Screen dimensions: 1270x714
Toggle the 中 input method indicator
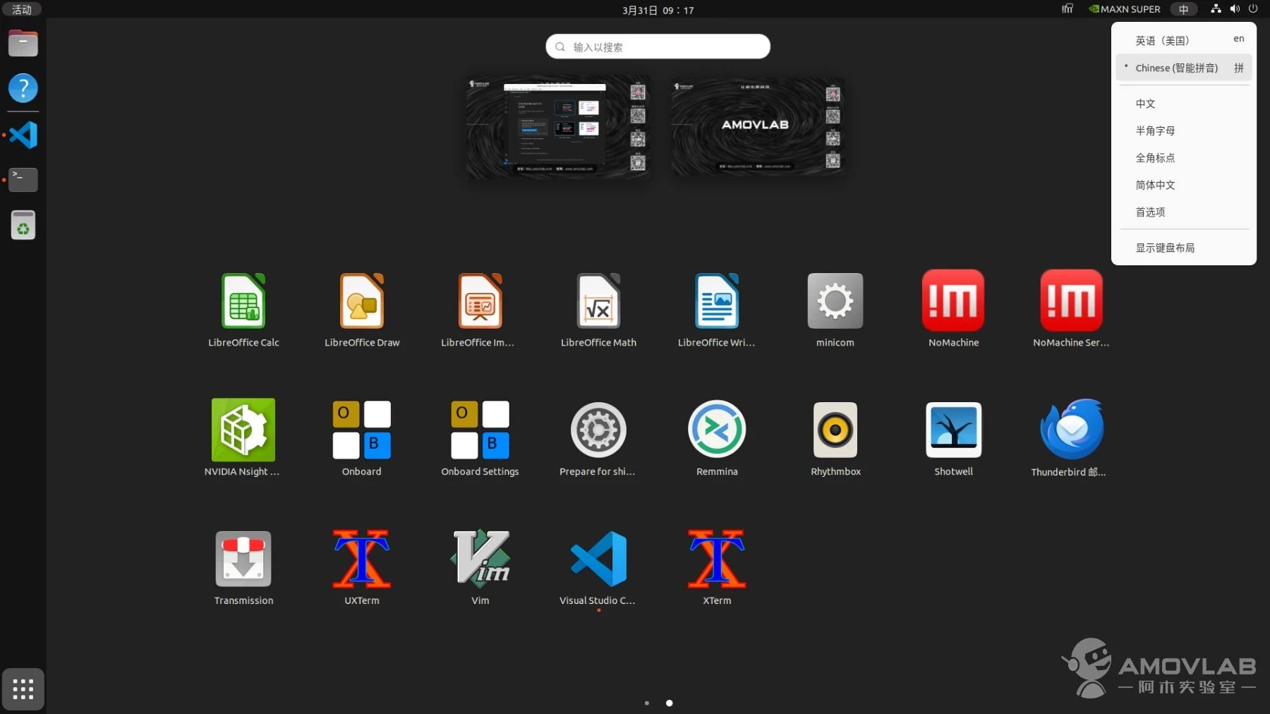(1183, 9)
